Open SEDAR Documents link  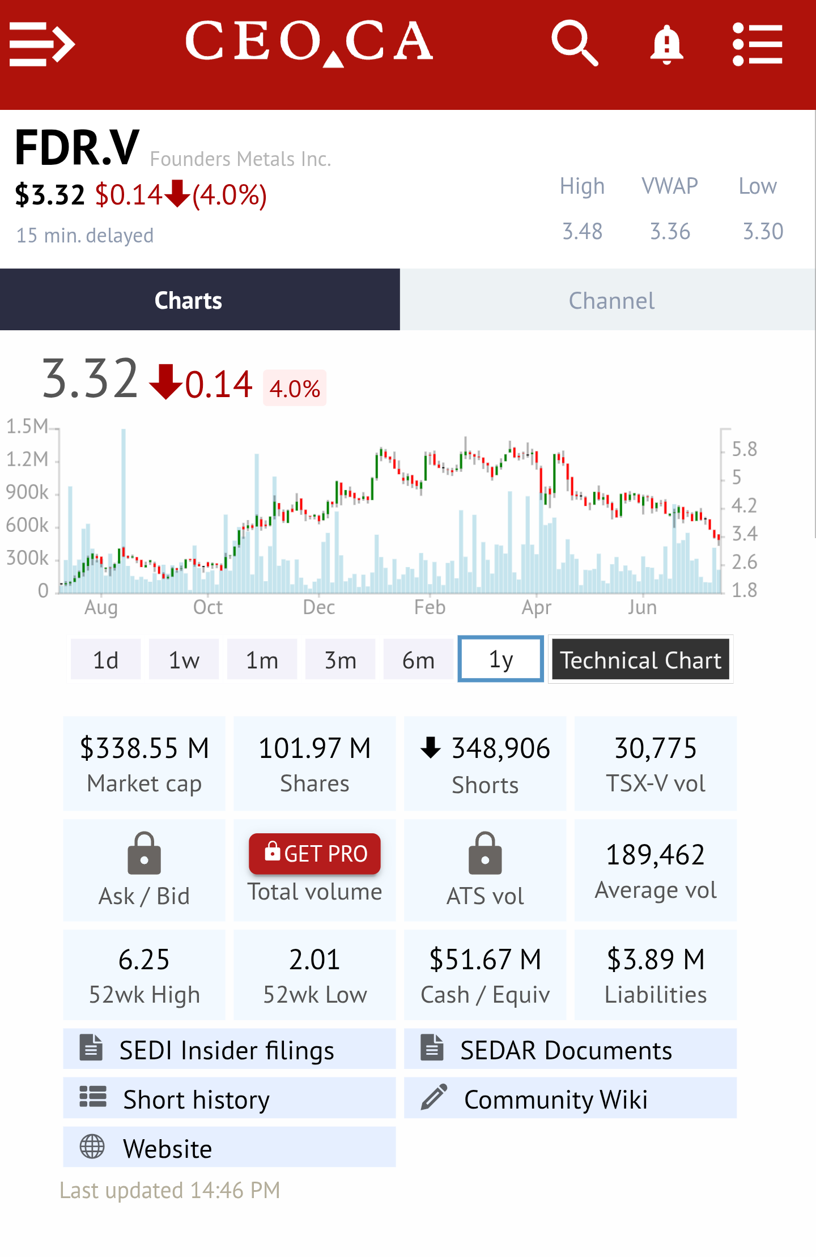pos(571,1049)
